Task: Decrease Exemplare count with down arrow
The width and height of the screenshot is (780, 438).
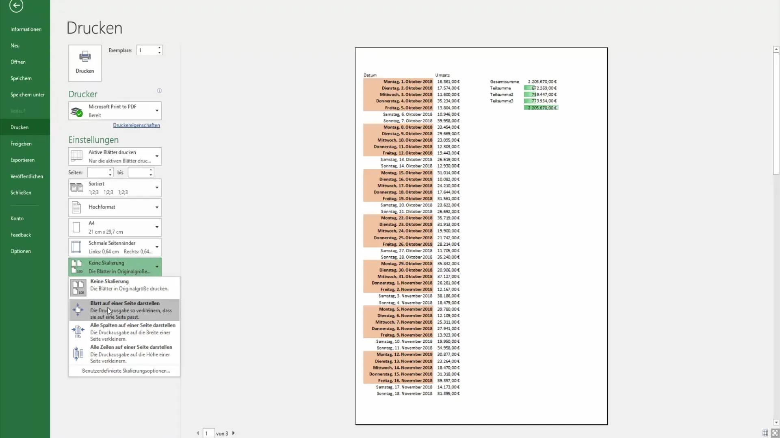Action: point(160,53)
